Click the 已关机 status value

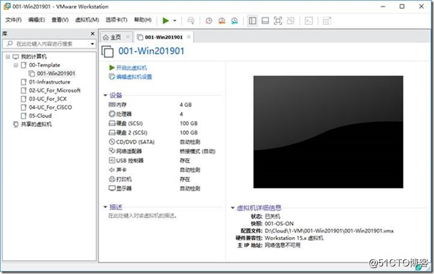(x=272, y=216)
